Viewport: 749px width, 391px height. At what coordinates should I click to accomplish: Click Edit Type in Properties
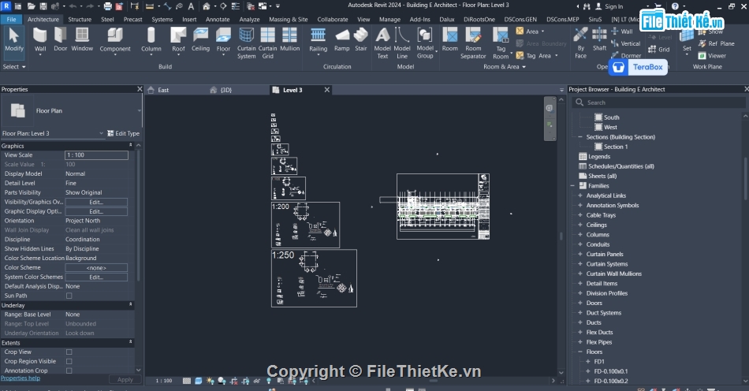pos(123,134)
